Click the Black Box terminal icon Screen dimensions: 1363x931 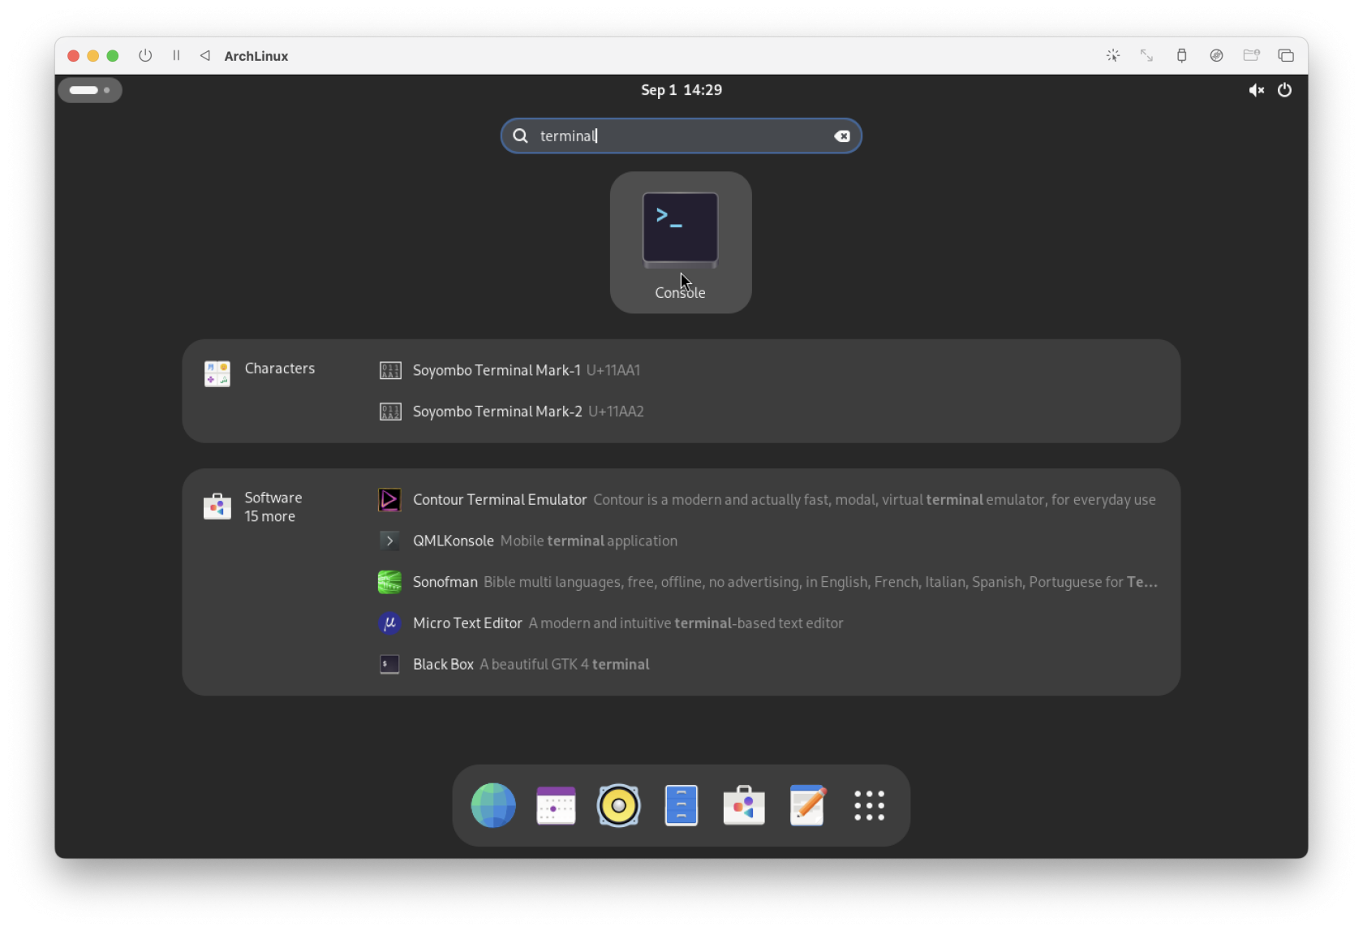[389, 664]
